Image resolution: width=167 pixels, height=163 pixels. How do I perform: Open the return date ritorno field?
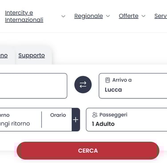click(x=20, y=120)
